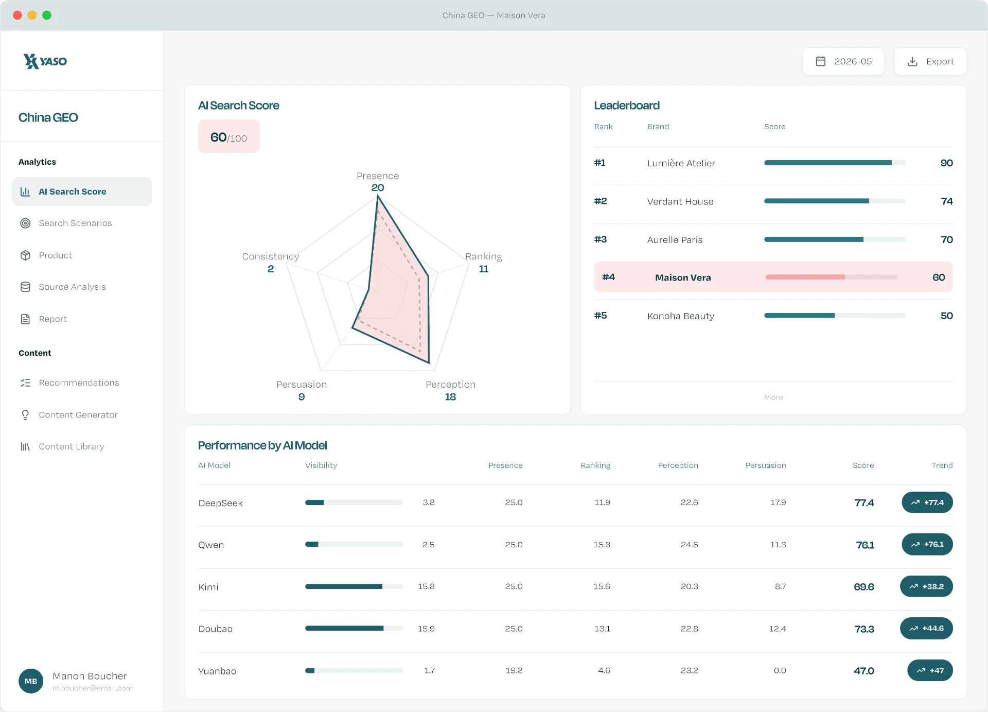Click the +77.4 trend badge for DeepSeek
This screenshot has width=988, height=712.
927,502
